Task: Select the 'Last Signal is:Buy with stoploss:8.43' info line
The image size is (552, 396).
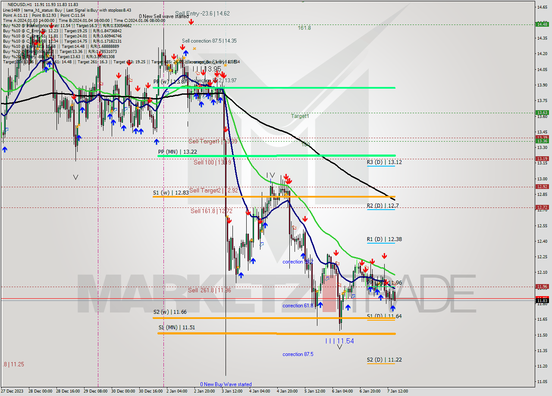Action: coord(98,9)
